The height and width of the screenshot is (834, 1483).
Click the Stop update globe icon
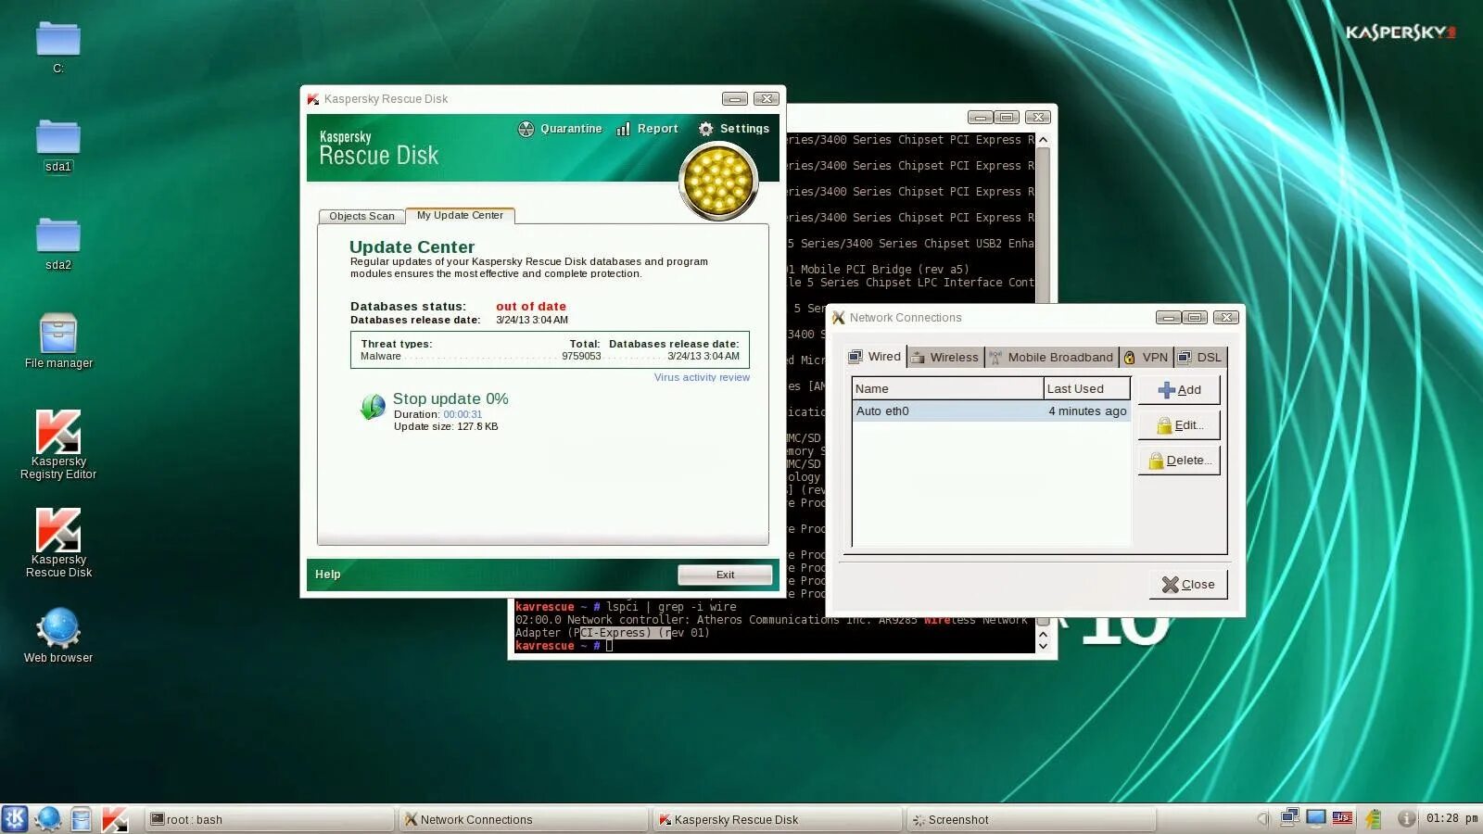[373, 406]
